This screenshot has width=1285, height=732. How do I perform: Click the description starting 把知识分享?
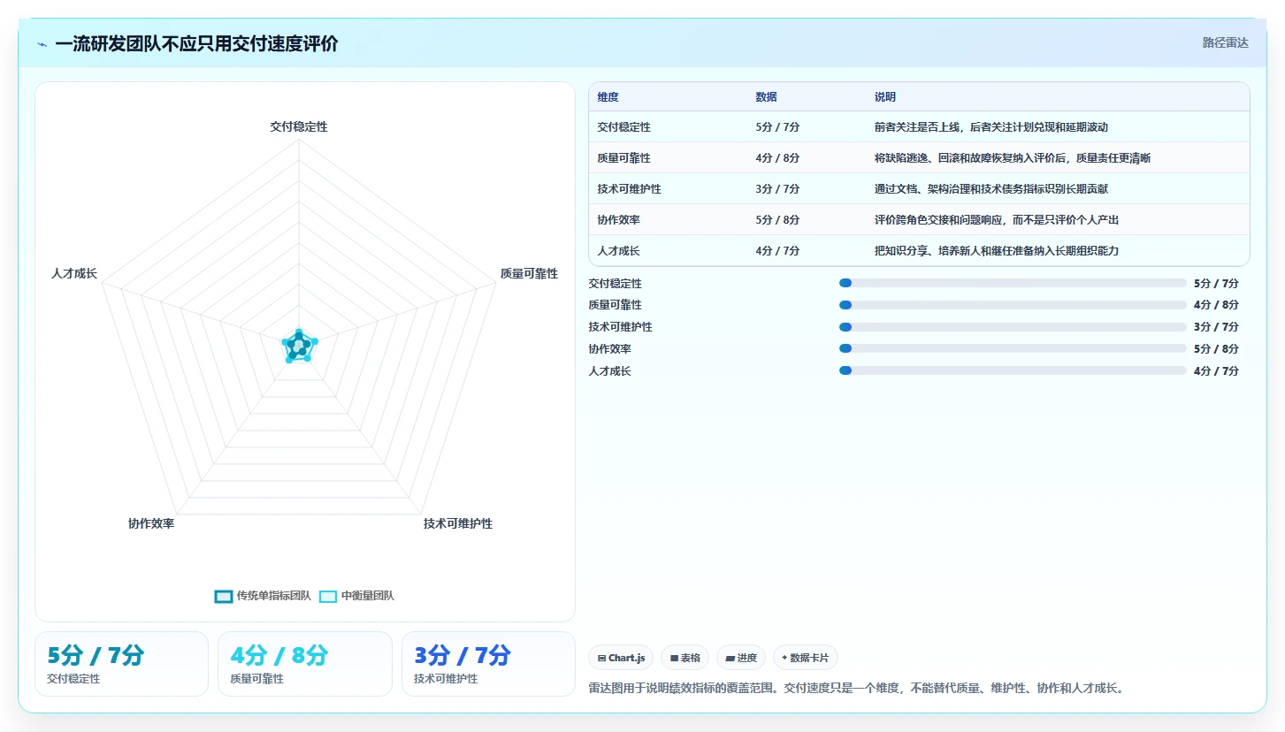pyautogui.click(x=996, y=251)
